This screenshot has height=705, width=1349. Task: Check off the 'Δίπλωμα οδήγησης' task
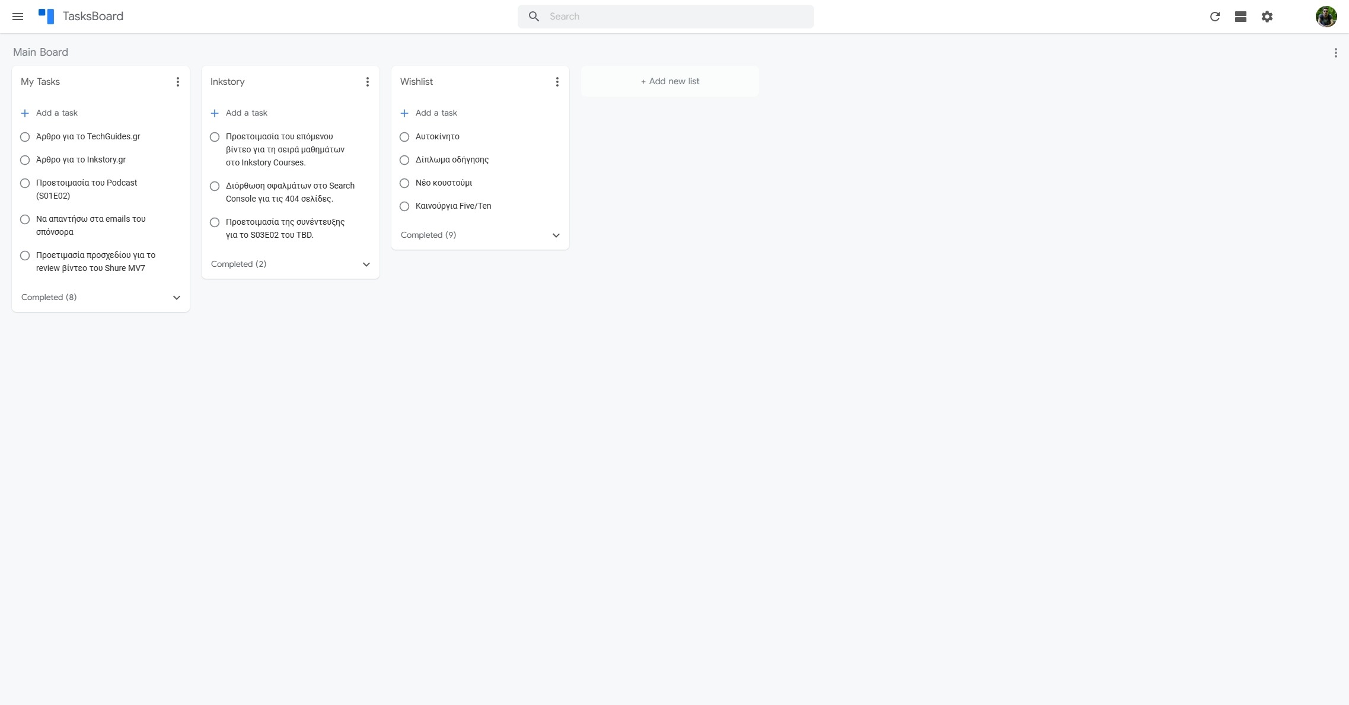coord(404,160)
